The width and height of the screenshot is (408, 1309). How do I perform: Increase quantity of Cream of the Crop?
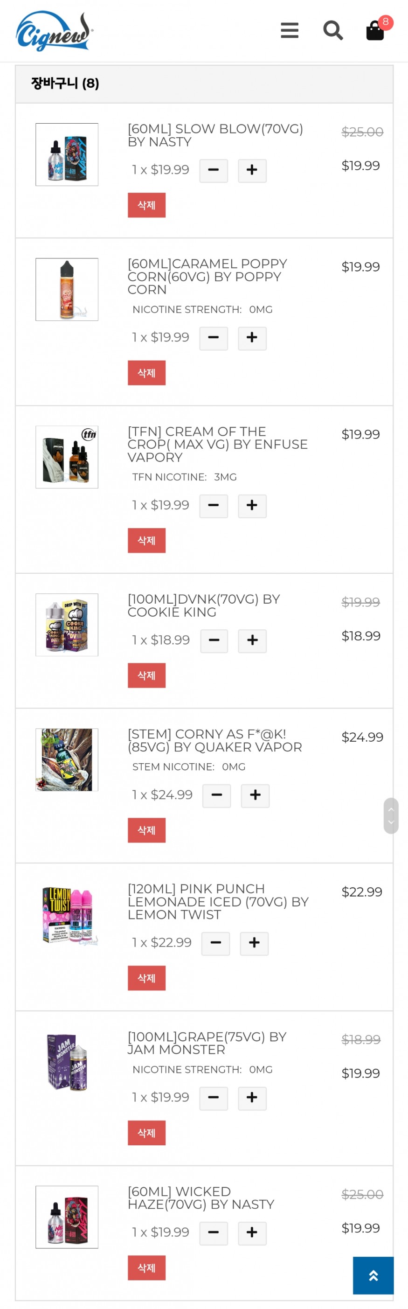252,506
